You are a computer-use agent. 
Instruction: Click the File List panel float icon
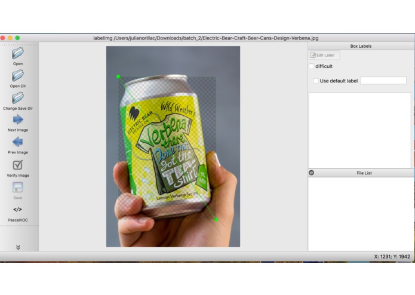point(312,173)
